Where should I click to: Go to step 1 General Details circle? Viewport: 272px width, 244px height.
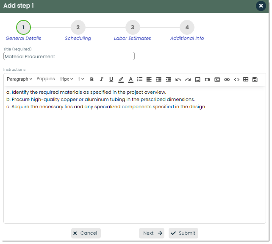coord(23,27)
